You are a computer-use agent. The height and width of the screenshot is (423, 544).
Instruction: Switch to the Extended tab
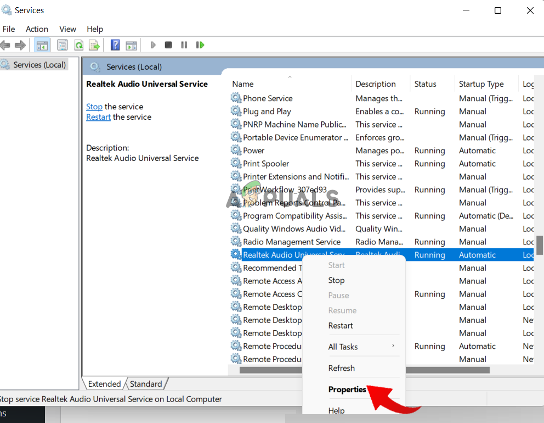pyautogui.click(x=104, y=384)
